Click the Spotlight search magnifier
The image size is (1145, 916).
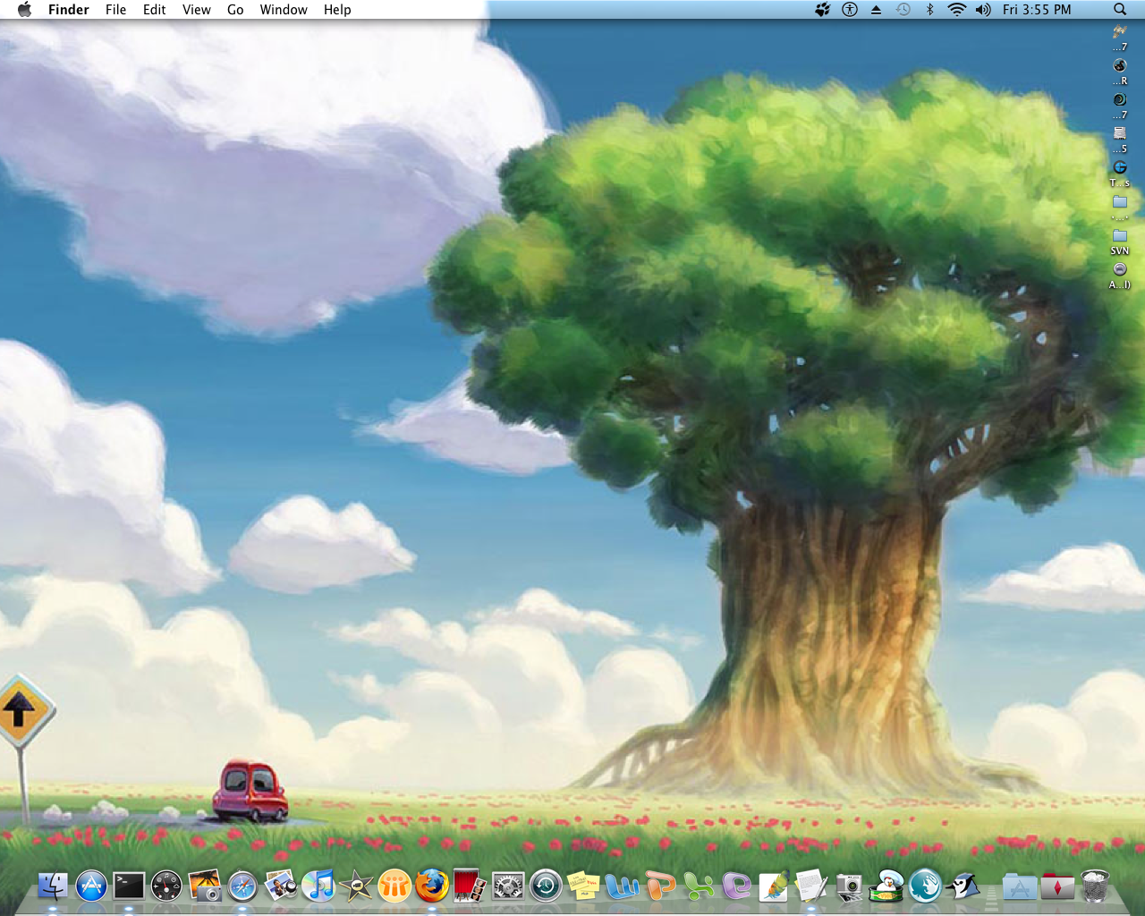[1119, 10]
